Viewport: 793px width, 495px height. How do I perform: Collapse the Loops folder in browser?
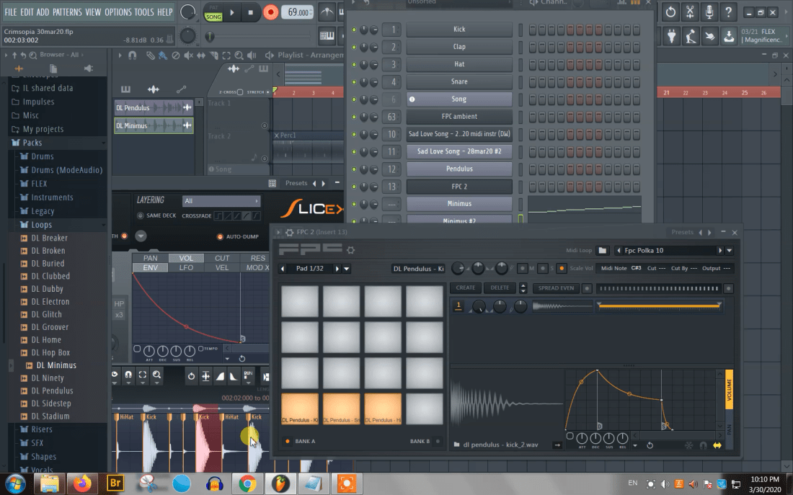(41, 225)
